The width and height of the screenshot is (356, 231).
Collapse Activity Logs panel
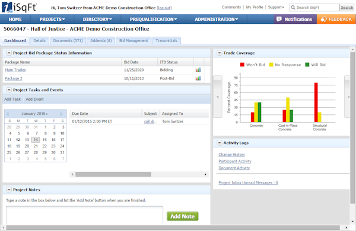[220, 143]
